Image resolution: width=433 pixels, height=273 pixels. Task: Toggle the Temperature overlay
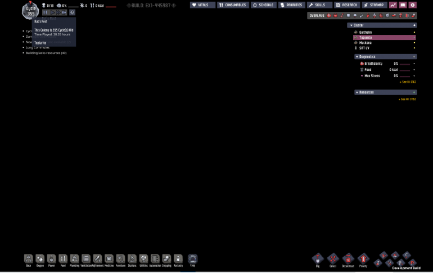click(342, 15)
